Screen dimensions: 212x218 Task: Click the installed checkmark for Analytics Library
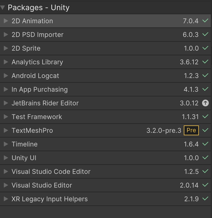click(205, 62)
